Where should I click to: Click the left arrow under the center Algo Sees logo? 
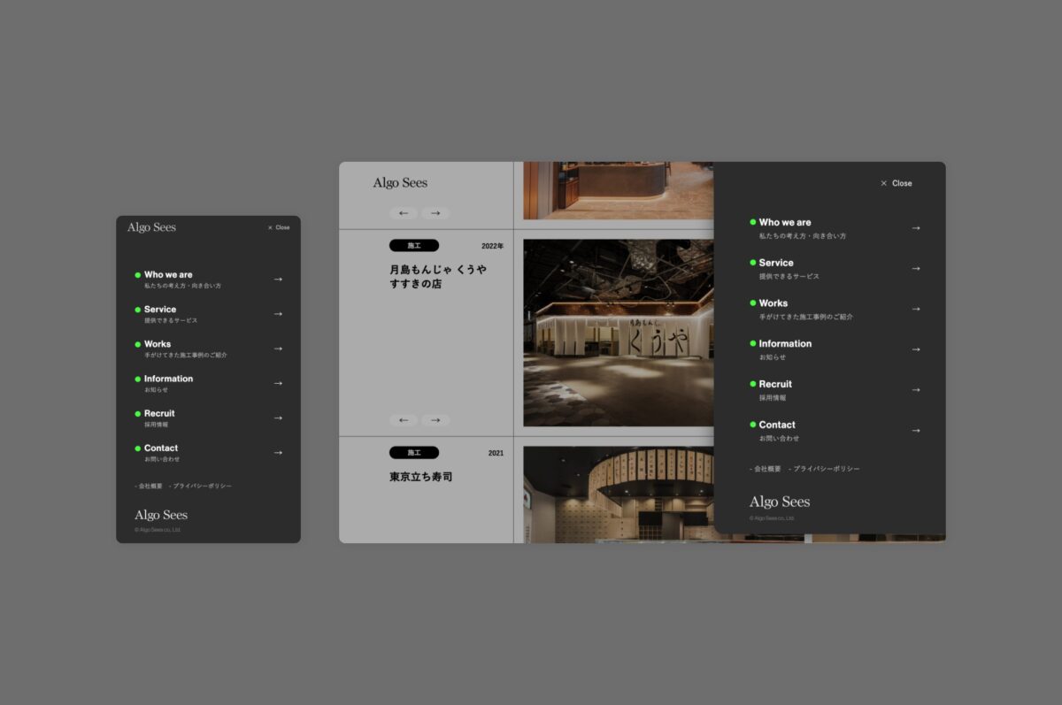[404, 213]
